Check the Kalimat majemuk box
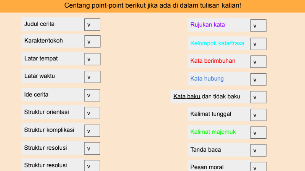The height and width of the screenshot is (171, 305). (258, 133)
